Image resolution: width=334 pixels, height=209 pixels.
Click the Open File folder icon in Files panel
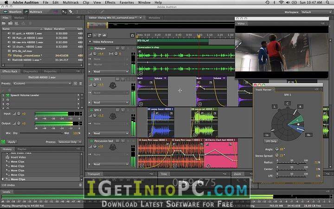click(4, 23)
